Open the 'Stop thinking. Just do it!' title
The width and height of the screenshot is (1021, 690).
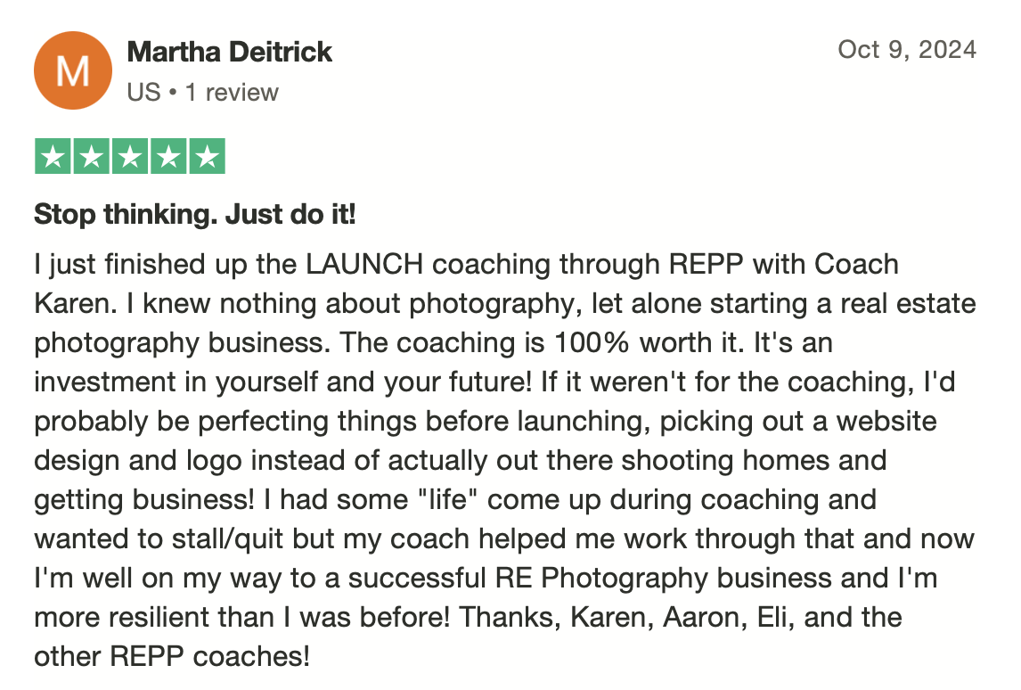pyautogui.click(x=195, y=214)
